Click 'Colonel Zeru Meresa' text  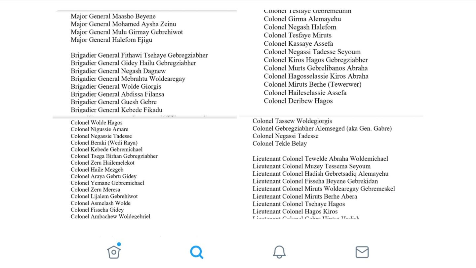(x=96, y=190)
